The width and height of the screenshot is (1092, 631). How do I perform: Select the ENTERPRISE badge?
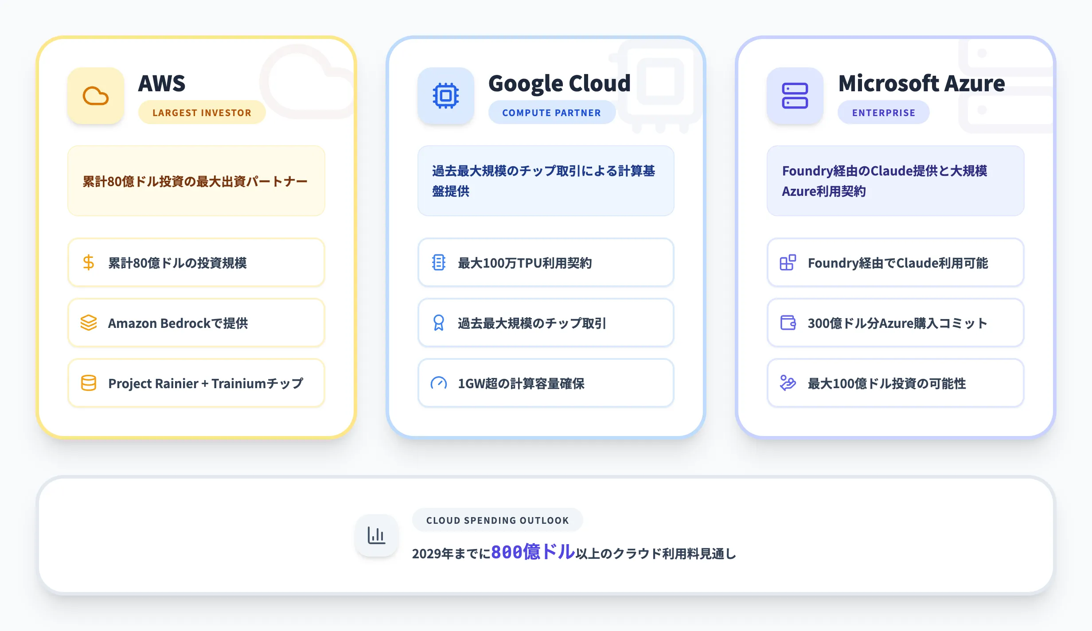(x=883, y=113)
